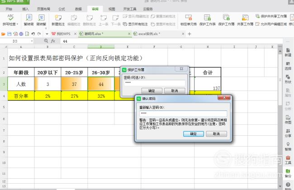Convert text with 繁转简 button
The height and width of the screenshot is (190, 294).
pos(28,20)
